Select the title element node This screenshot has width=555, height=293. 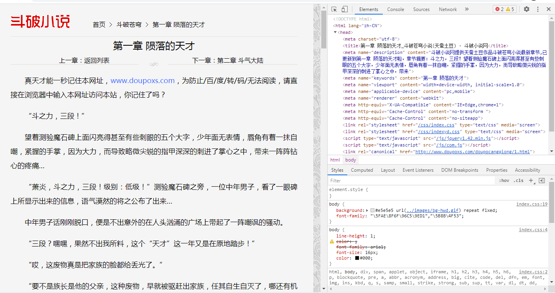pos(425,46)
